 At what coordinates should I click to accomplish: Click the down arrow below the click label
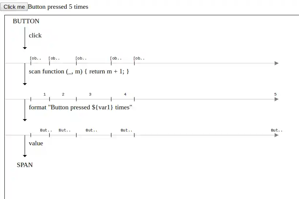point(25,47)
